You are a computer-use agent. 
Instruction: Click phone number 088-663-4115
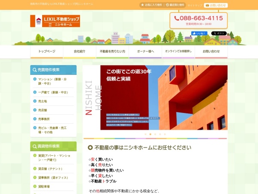(199, 18)
